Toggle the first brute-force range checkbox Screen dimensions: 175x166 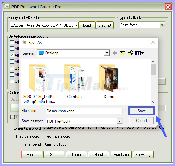click(12, 42)
